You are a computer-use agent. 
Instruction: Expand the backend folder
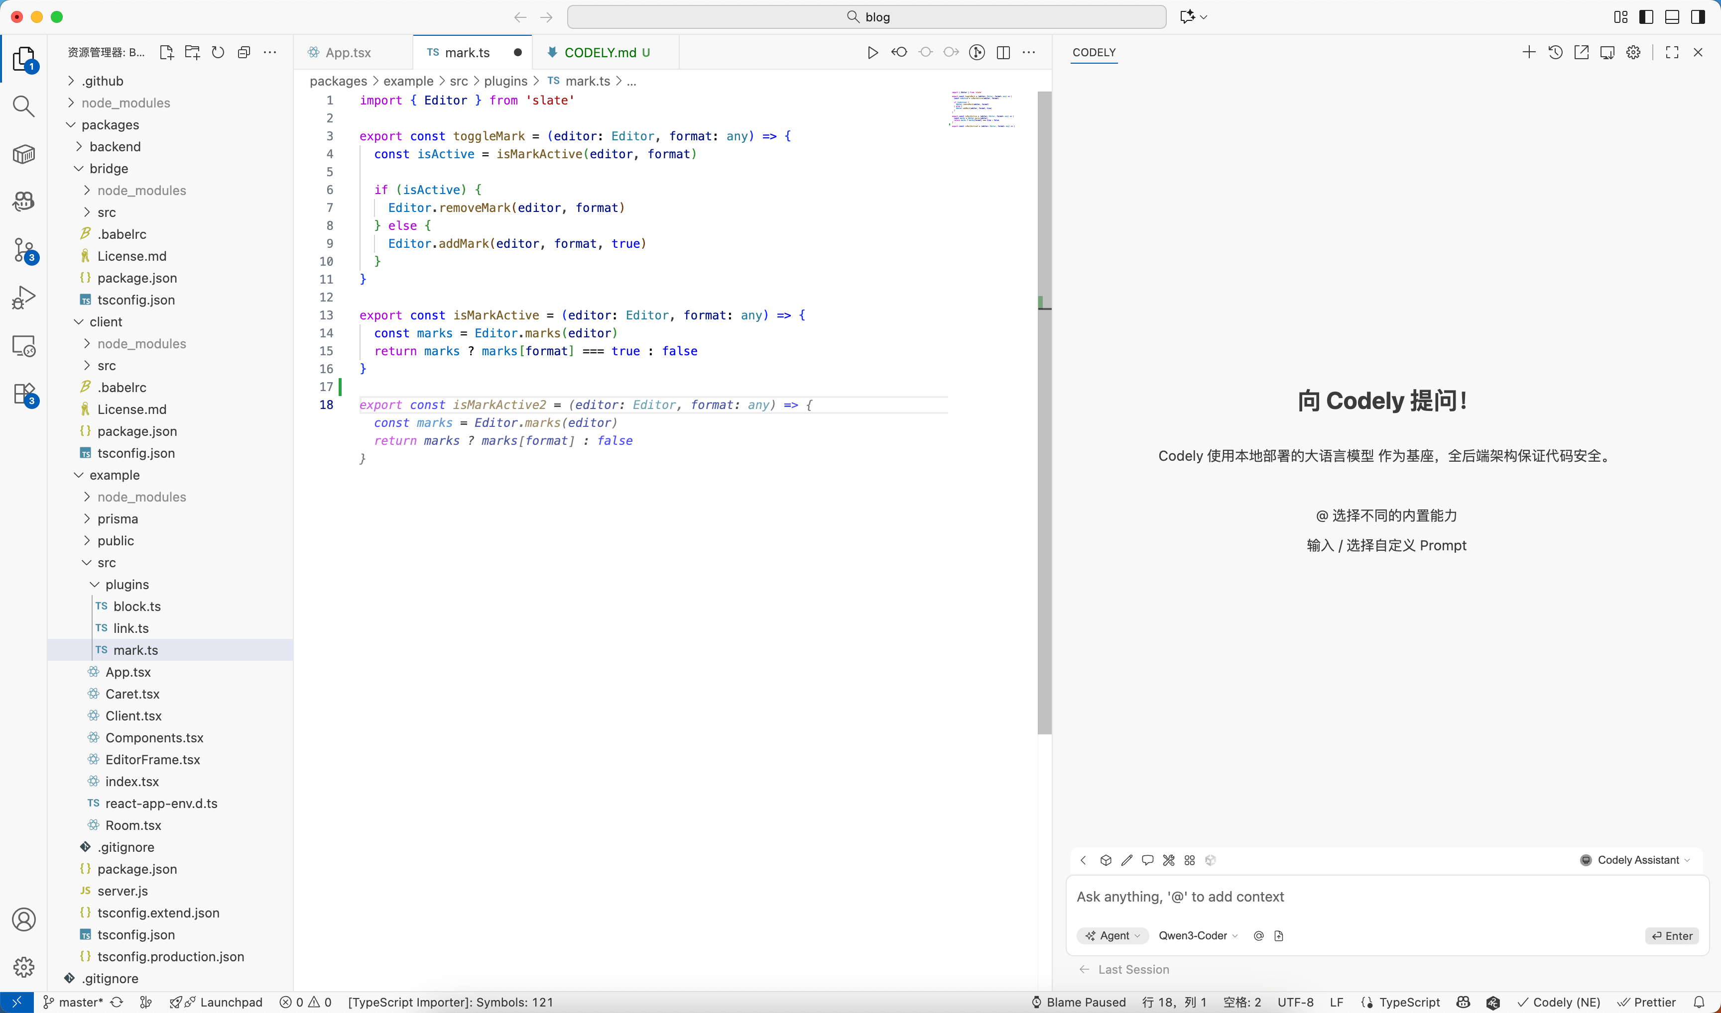click(x=115, y=147)
